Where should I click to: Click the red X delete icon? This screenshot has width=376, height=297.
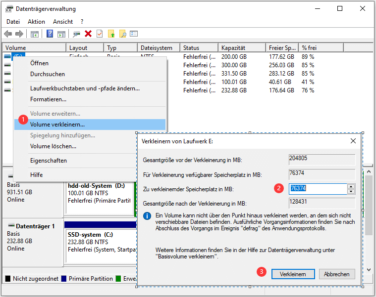(88, 34)
